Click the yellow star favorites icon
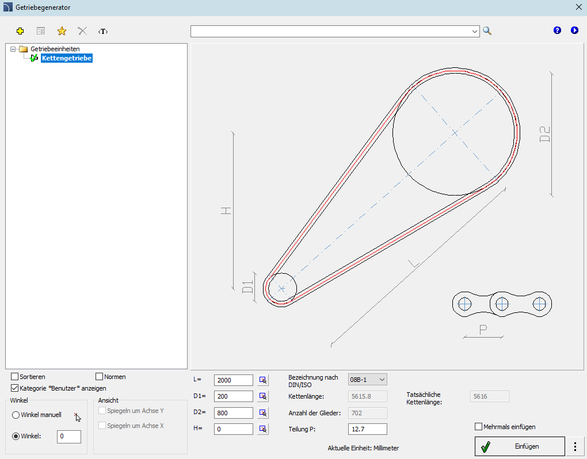The image size is (587, 459). point(62,31)
